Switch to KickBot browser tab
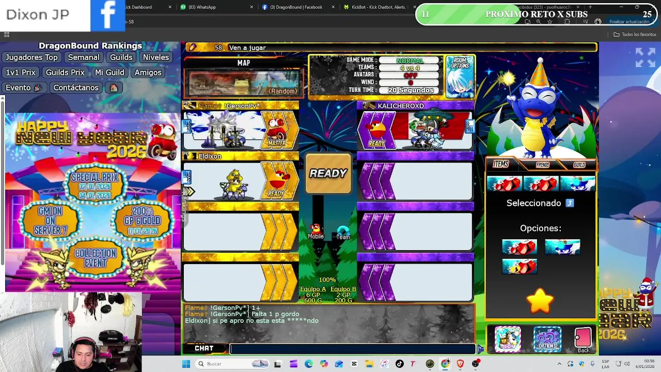Viewport: 661px width, 372px height. coord(378,7)
